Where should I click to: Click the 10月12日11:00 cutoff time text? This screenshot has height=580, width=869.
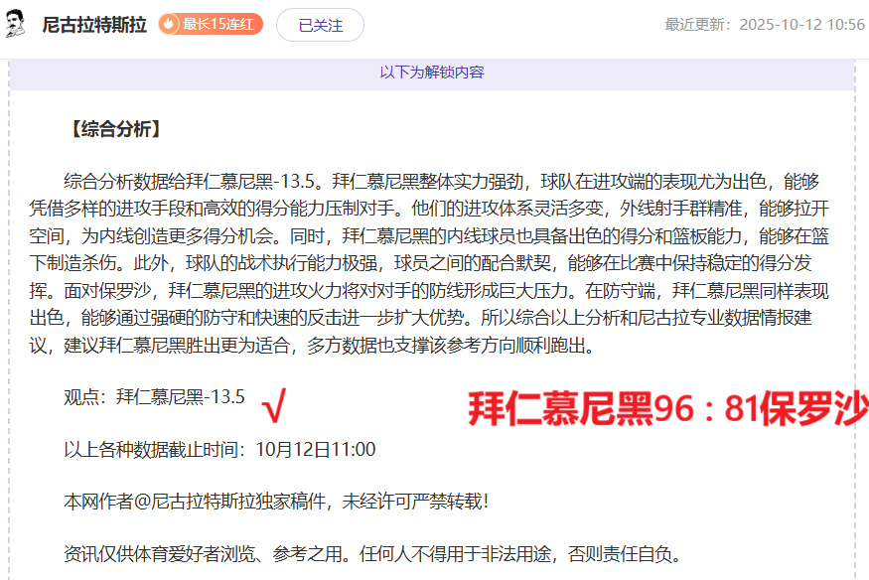pyautogui.click(x=316, y=450)
